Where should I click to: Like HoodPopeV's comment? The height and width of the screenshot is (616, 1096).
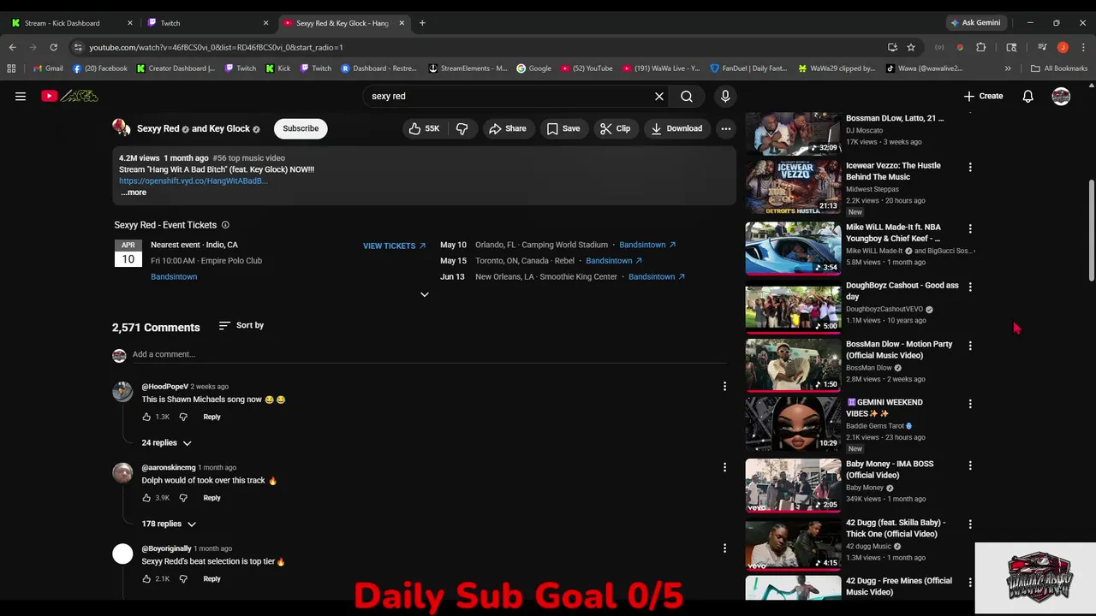pos(146,417)
